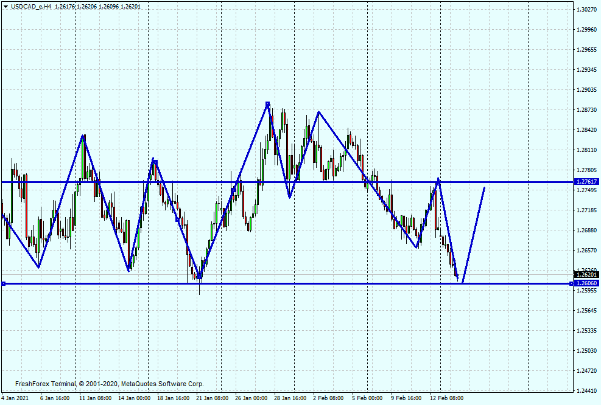This screenshot has width=601, height=405.
Task: Click the USDCAD_e,H4 chart title
Action: pyautogui.click(x=31, y=7)
